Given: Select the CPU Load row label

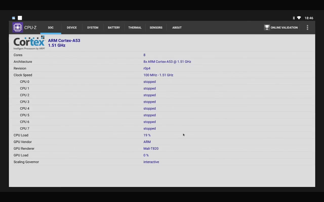Looking at the screenshot, I should 21,135.
